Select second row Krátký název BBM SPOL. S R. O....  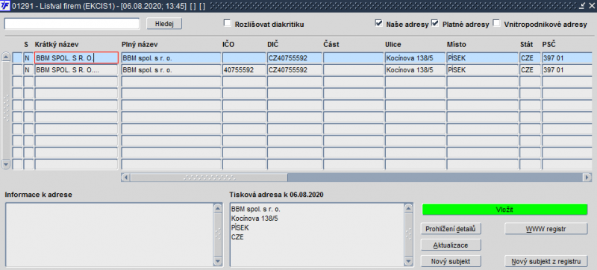click(x=76, y=70)
